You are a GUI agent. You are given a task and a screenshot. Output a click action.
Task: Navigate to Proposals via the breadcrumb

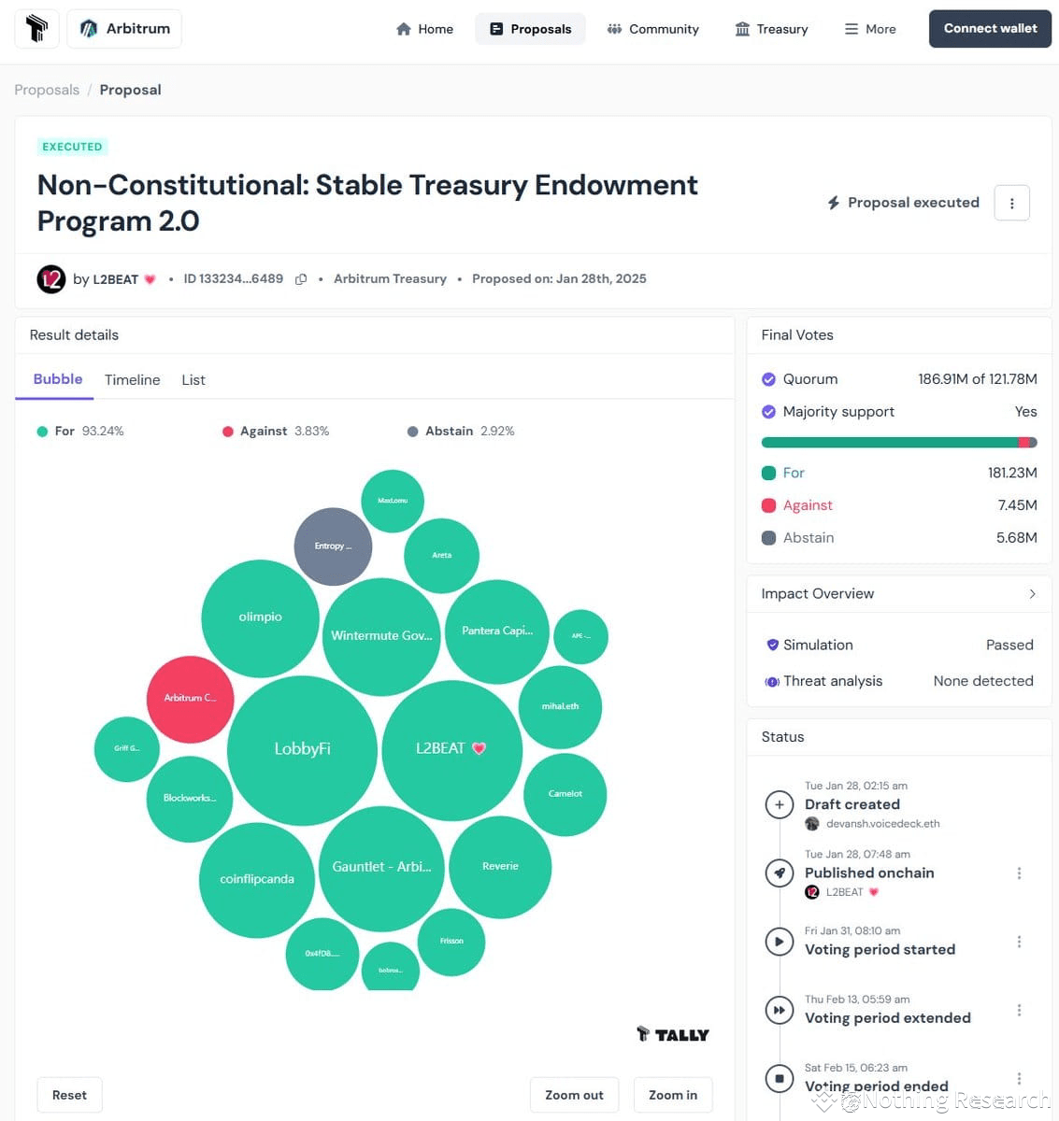click(47, 90)
